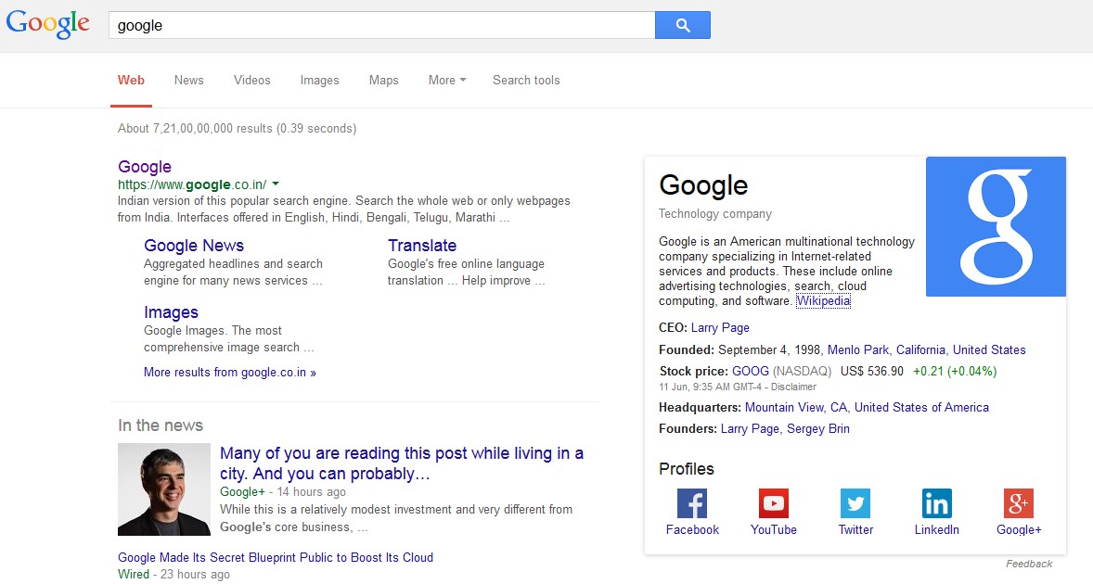This screenshot has height=584, width=1093.
Task: Open the Maps search tab
Action: (383, 80)
